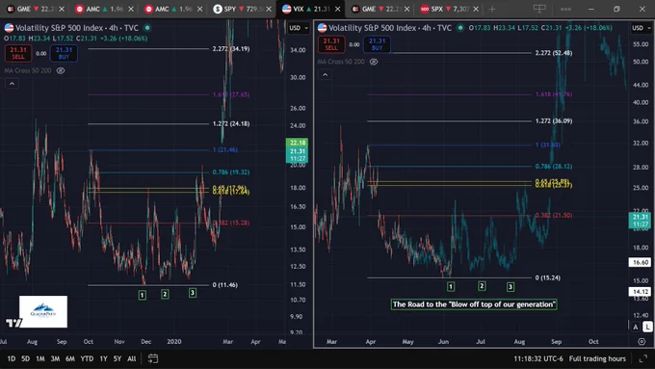Open the USD currency dropdown on left chart
The width and height of the screenshot is (655, 369).
click(x=299, y=28)
